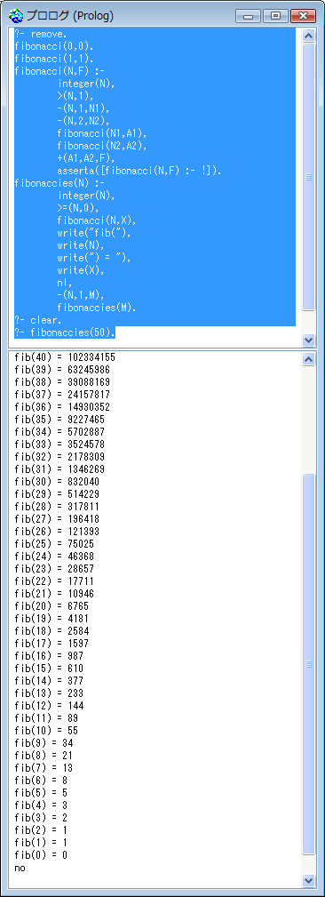Click the 'fib(0) = 0' output line
Screen dimensions: 325x897
pyautogui.click(x=41, y=854)
